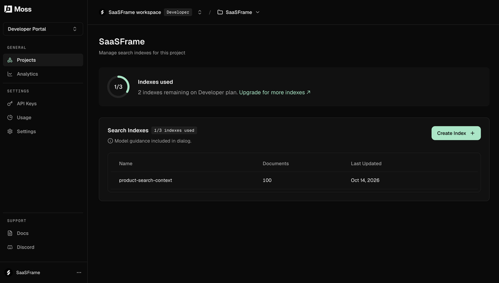Click the SaaSFrame page title
The image size is (499, 283).
click(x=122, y=41)
